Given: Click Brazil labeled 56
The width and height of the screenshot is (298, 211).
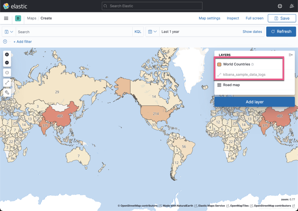Looking at the screenshot, I should tap(184, 146).
